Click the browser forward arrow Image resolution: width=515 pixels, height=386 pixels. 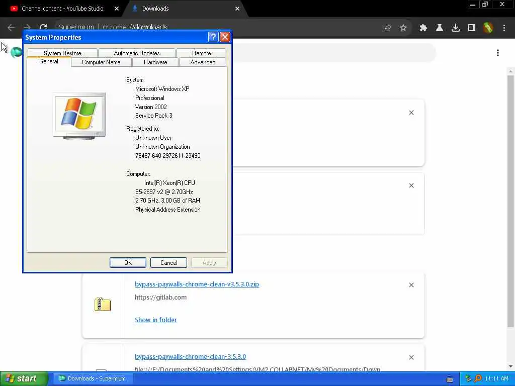pyautogui.click(x=27, y=28)
